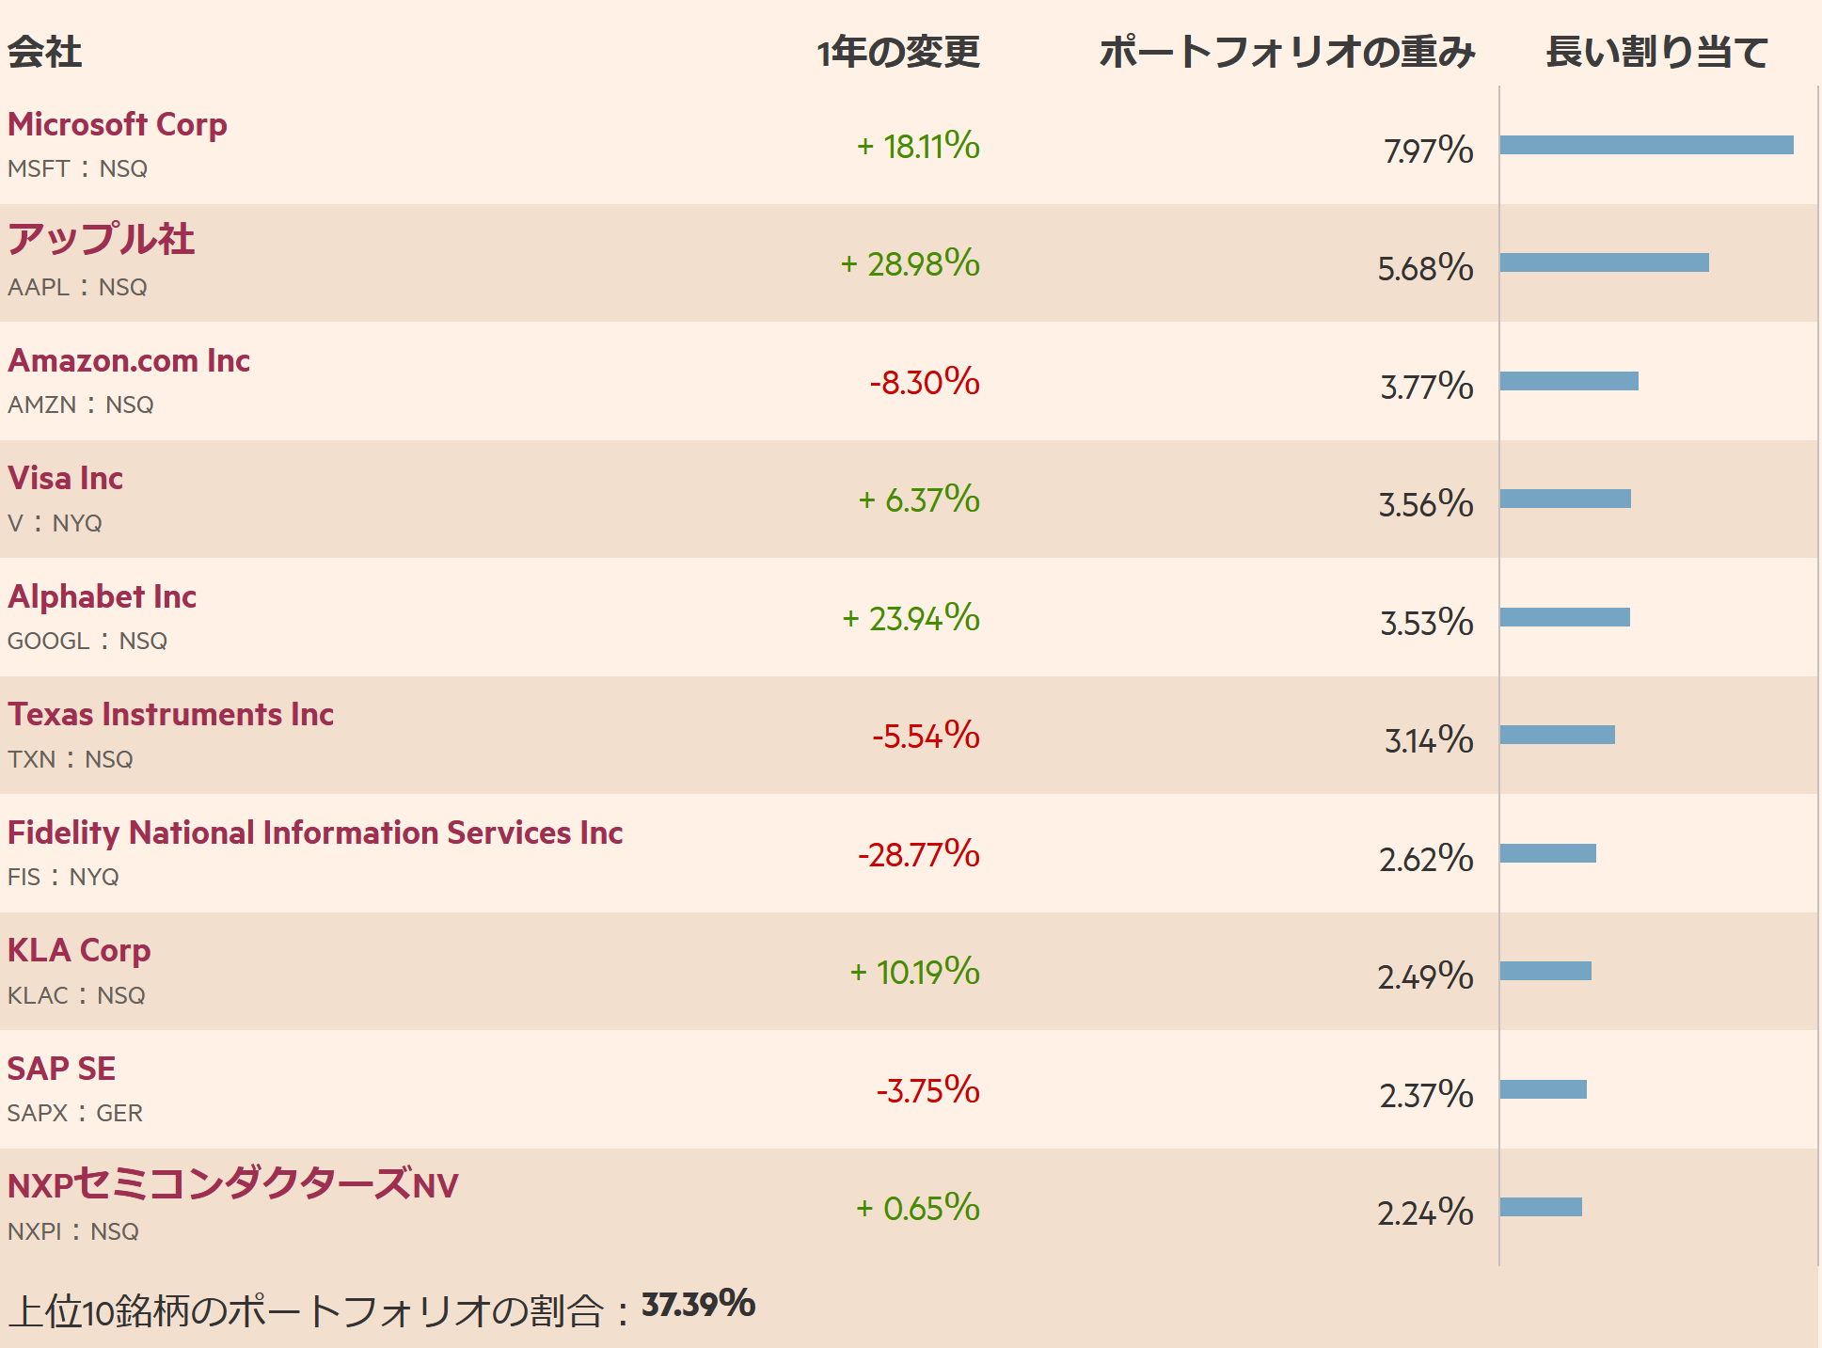Click the 会社 column header
The height and width of the screenshot is (1348, 1822).
[x=45, y=52]
